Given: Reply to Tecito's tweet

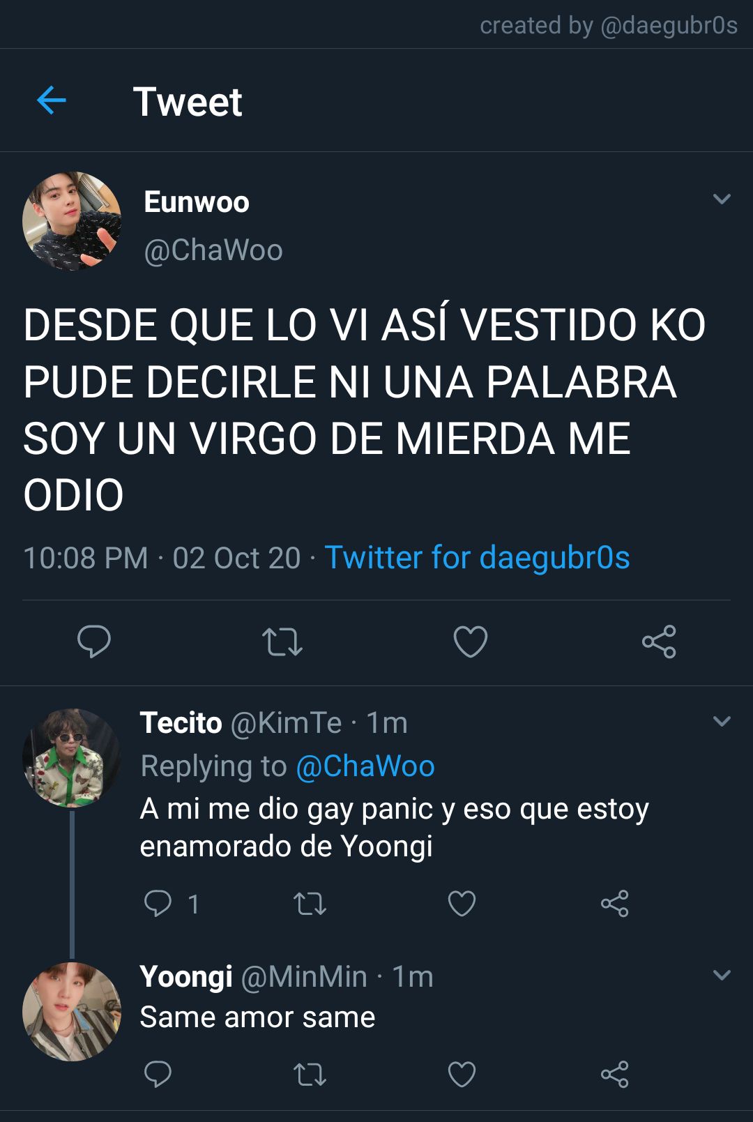Looking at the screenshot, I should (x=158, y=903).
